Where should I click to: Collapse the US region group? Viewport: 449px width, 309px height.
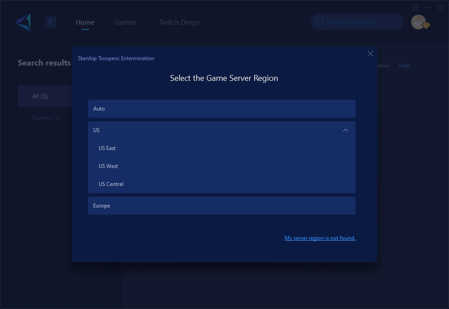(222, 130)
